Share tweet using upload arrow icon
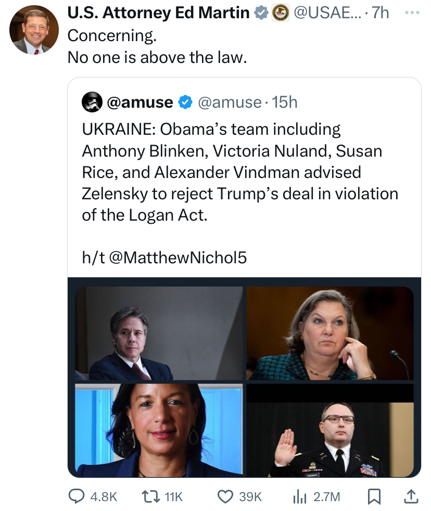This screenshot has height=511, width=431. point(411,496)
